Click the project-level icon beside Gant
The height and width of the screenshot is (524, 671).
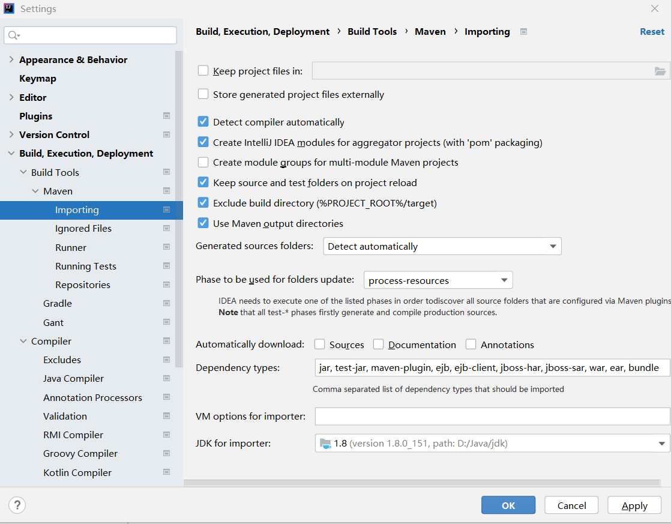pyautogui.click(x=166, y=322)
